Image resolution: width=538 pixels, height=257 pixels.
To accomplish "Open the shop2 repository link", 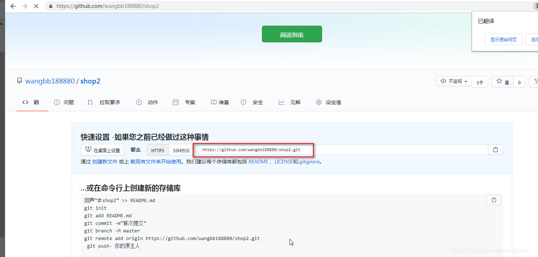I will 90,81.
